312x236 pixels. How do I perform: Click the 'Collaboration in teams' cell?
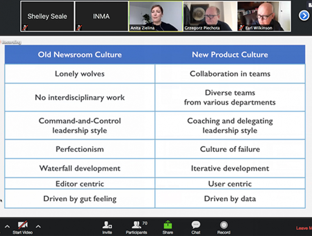230,74
